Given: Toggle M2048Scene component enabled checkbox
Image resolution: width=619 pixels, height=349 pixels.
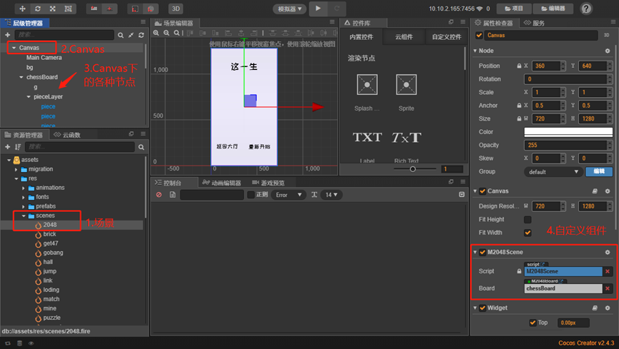Looking at the screenshot, I should pyautogui.click(x=482, y=252).
